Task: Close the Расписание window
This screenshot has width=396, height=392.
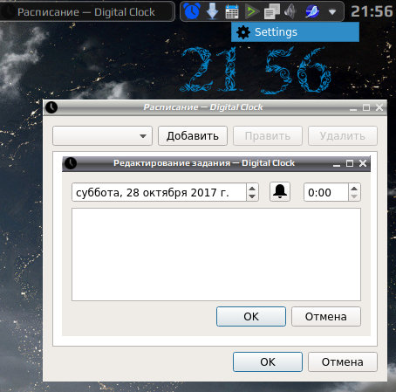Action: point(379,107)
